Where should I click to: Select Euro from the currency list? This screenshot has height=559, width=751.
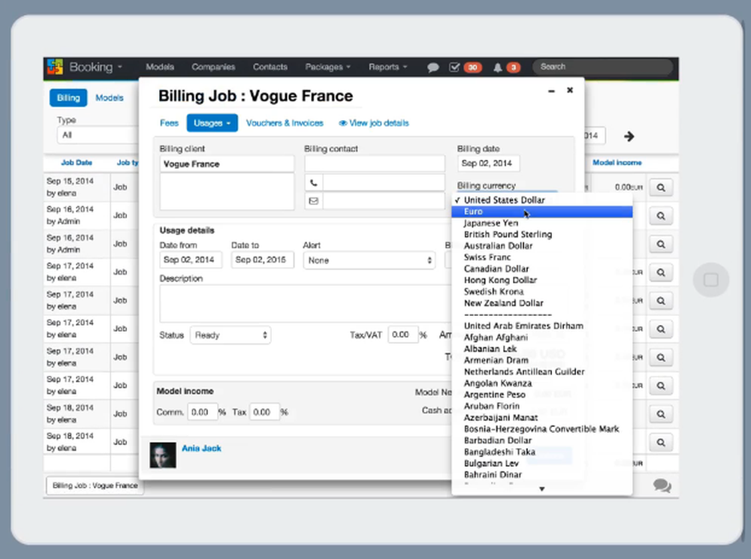541,212
